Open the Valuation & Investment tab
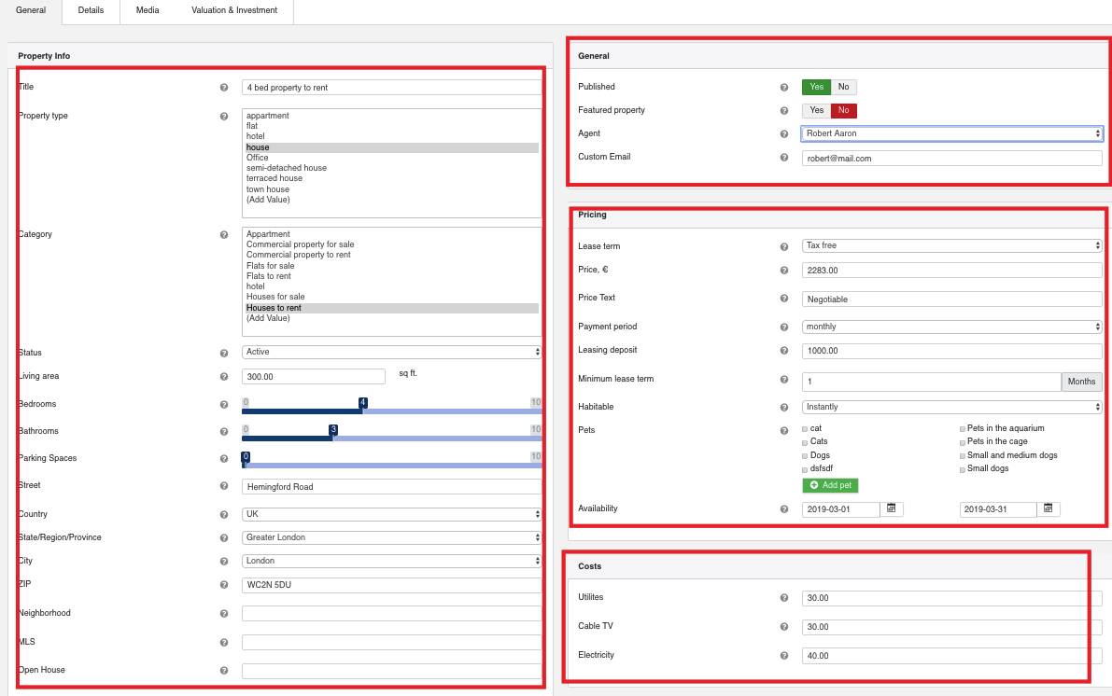The height and width of the screenshot is (696, 1112). (x=234, y=10)
